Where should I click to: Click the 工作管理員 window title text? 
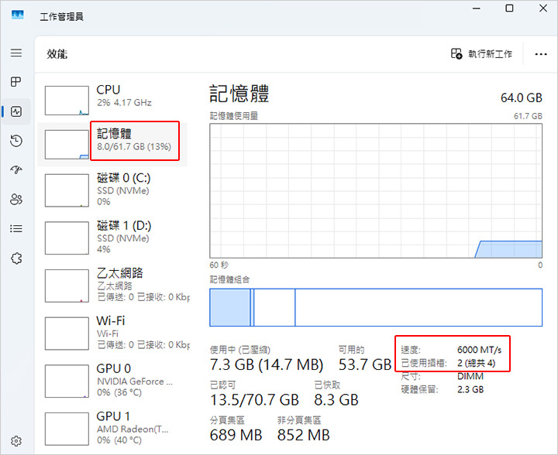point(61,17)
